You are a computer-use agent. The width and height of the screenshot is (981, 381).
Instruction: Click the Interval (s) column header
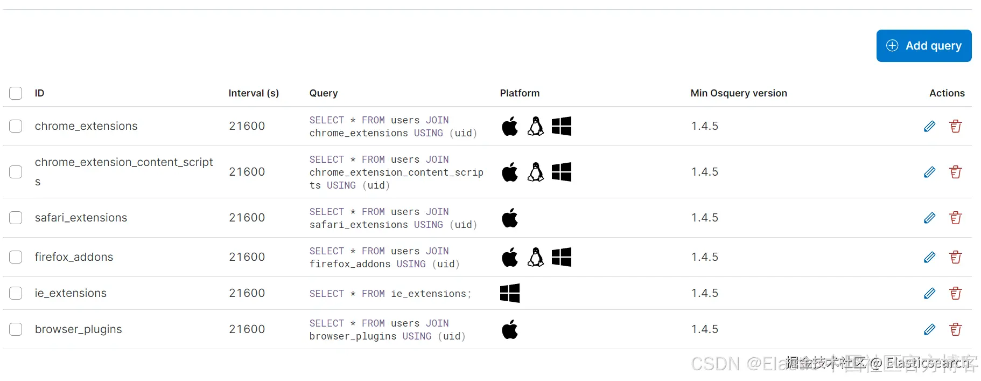[254, 93]
